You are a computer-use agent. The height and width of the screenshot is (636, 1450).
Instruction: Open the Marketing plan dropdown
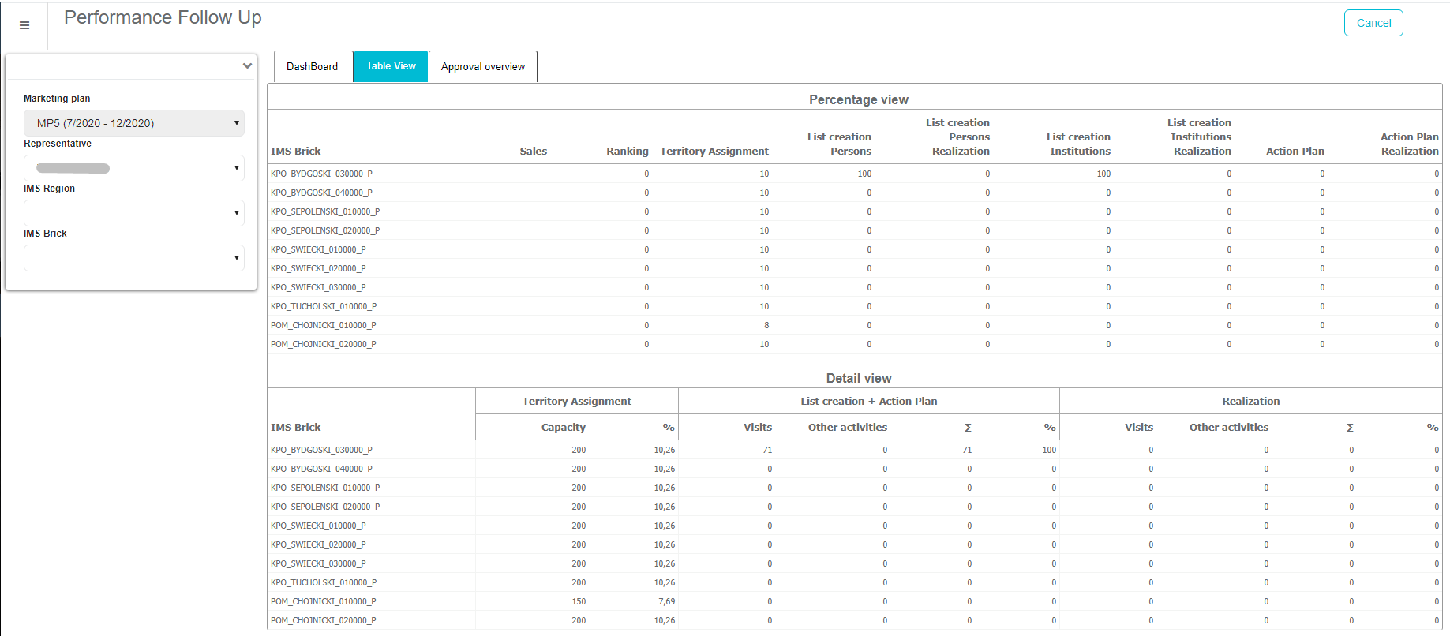pos(133,123)
